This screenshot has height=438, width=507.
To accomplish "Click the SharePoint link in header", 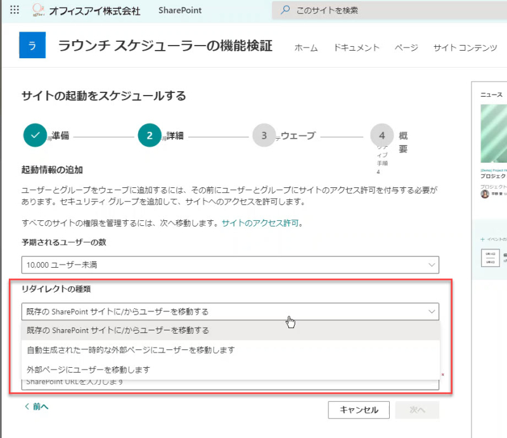I will [x=180, y=10].
